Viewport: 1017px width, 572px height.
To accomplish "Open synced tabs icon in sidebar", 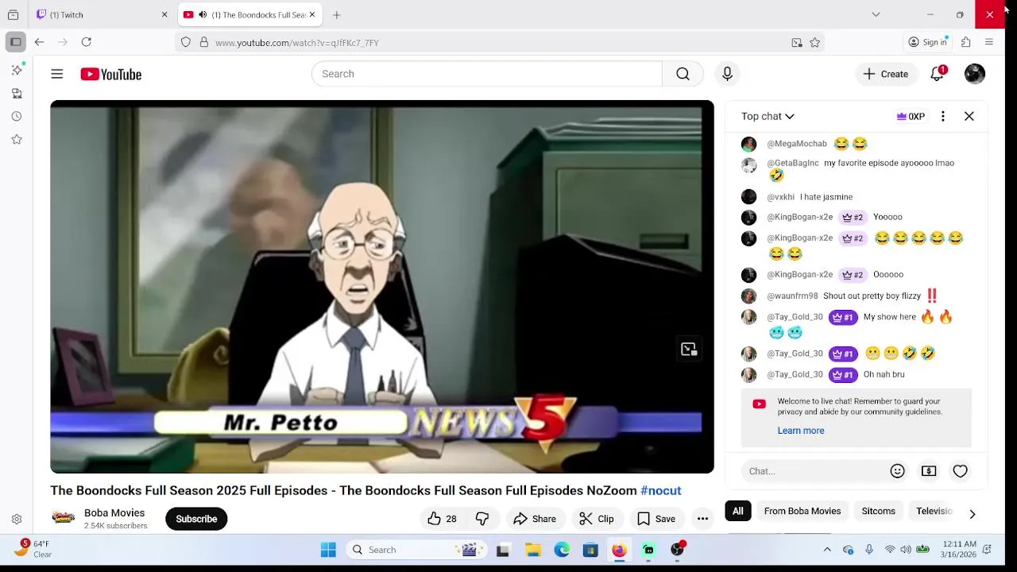I will (x=17, y=94).
